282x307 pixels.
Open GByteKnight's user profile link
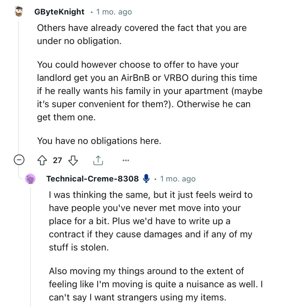(x=60, y=12)
